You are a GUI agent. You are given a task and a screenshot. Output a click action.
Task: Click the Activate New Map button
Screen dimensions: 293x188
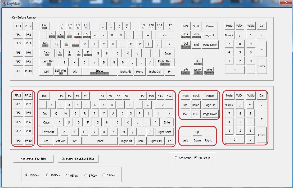click(33, 159)
